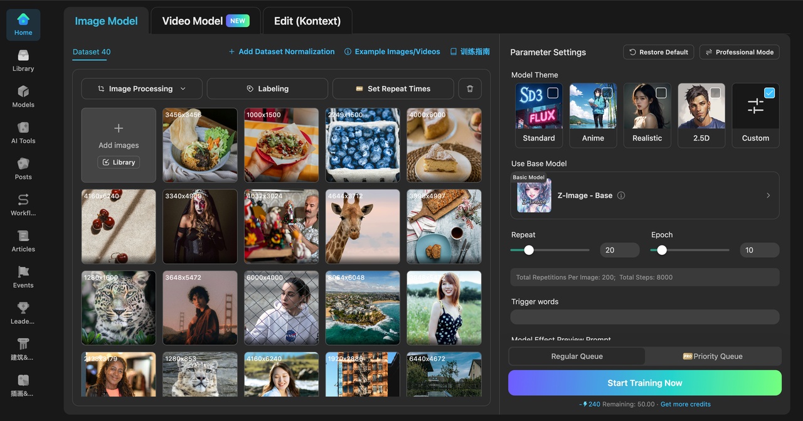This screenshot has height=421, width=803.
Task: Check the Standard model theme checkbox
Action: tap(553, 93)
